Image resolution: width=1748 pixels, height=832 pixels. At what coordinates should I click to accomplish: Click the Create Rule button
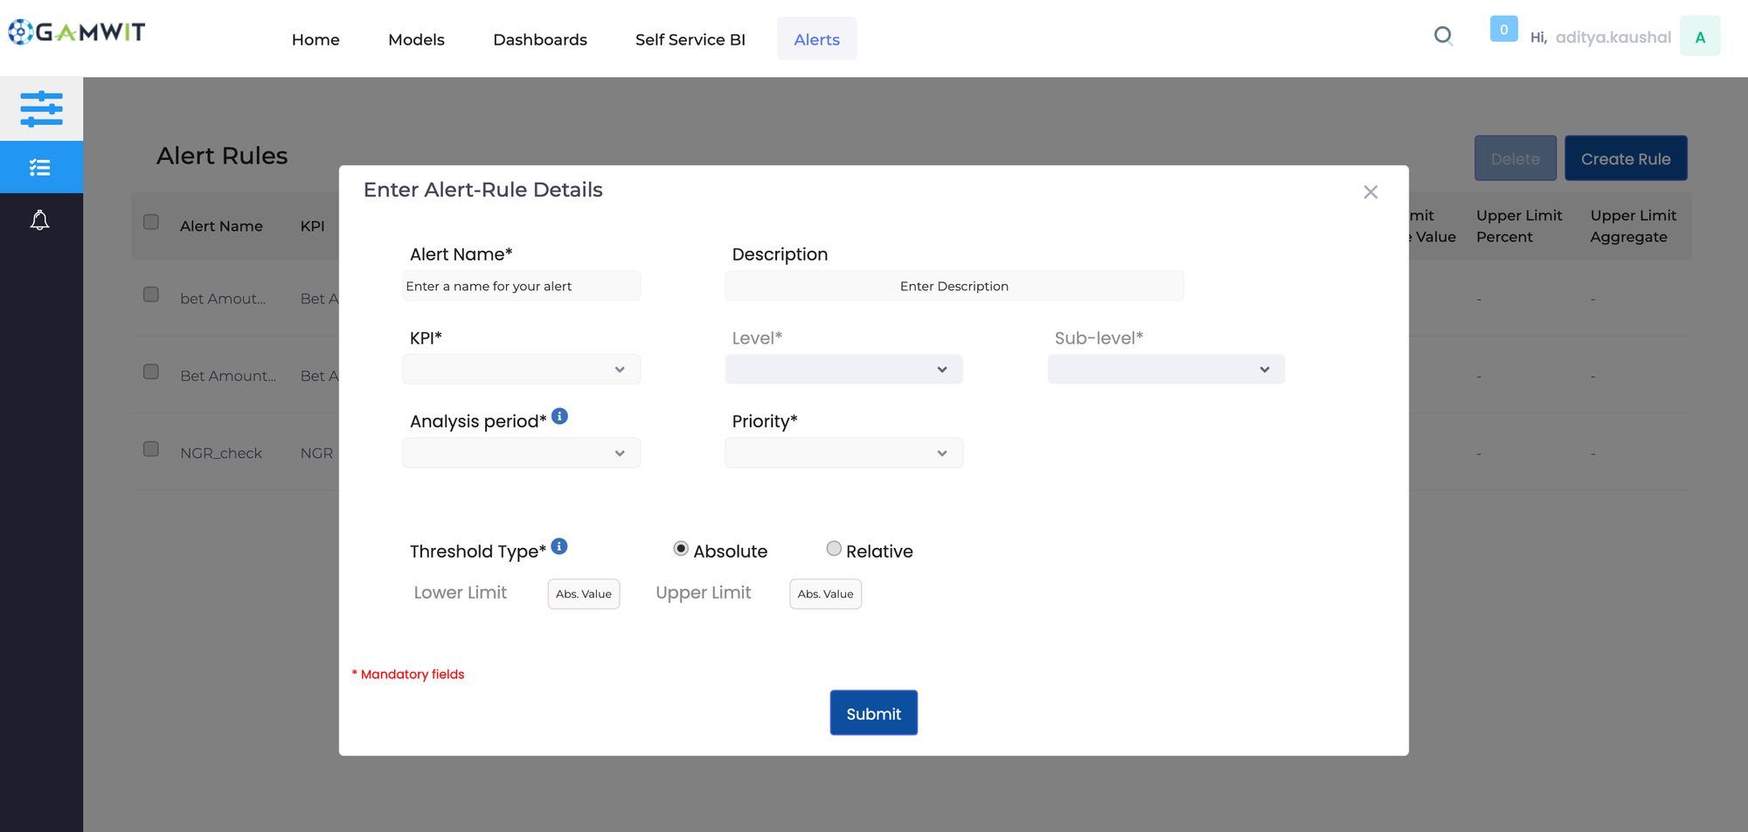click(x=1626, y=159)
